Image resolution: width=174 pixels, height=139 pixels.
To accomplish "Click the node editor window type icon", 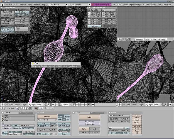I will tap(120, 39).
